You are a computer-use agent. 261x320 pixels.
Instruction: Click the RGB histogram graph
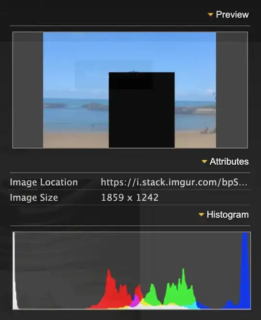[x=131, y=271]
